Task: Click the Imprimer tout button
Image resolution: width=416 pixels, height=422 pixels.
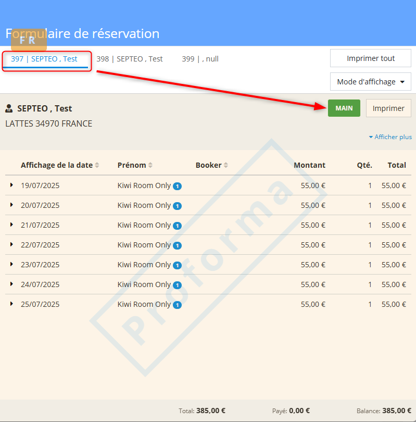Action: [x=370, y=58]
